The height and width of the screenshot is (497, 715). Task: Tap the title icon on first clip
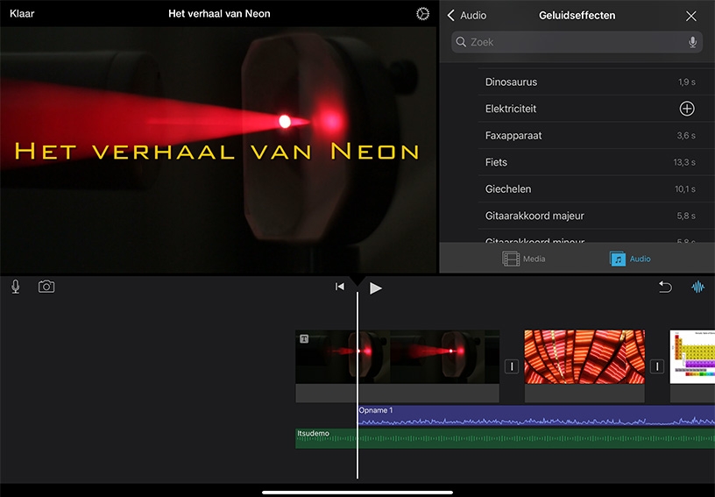click(304, 338)
